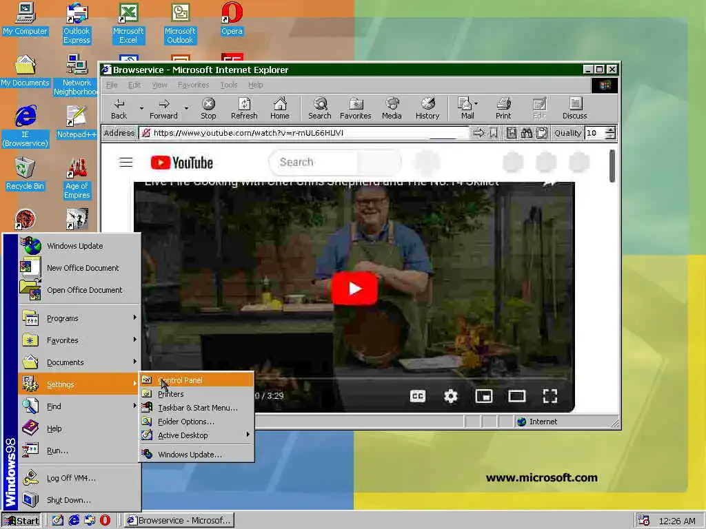Select Run... in the Start menu
This screenshot has width=706, height=529.
79,450
